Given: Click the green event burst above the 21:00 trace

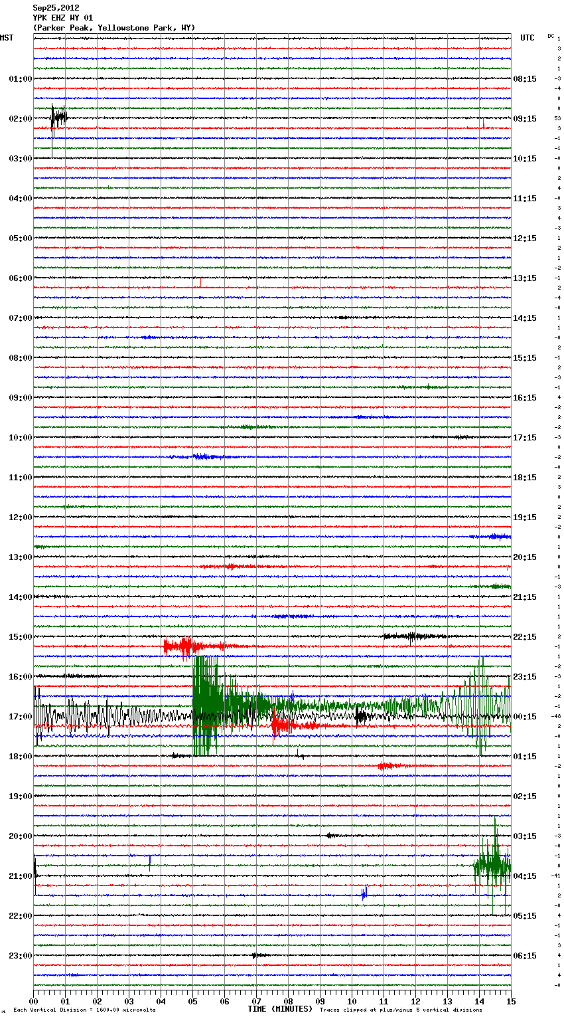Looking at the screenshot, I should pyautogui.click(x=492, y=865).
